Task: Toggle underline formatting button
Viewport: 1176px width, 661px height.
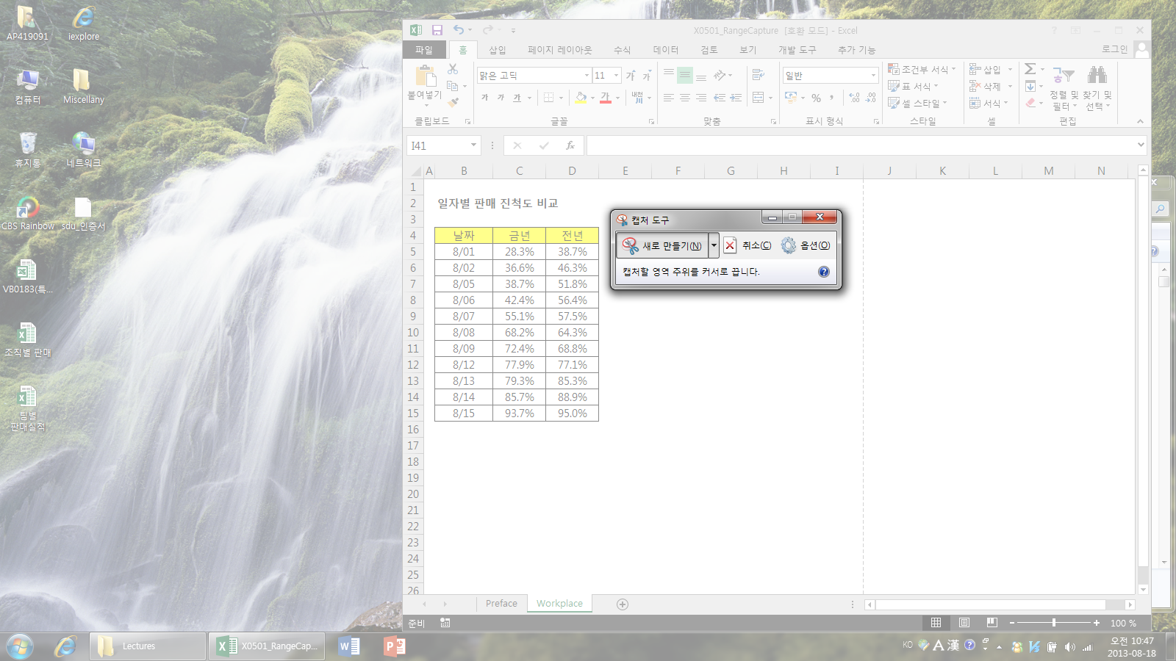Action: tap(517, 98)
